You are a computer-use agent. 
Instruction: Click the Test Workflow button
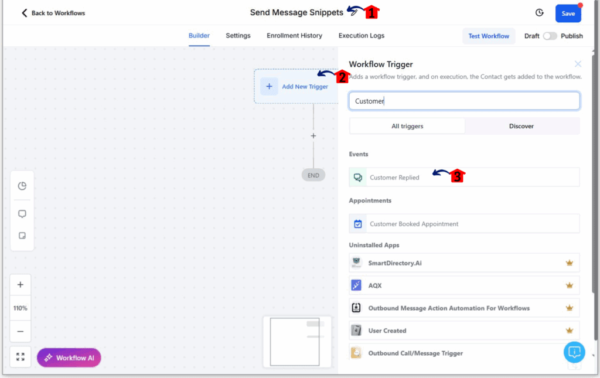coord(489,36)
